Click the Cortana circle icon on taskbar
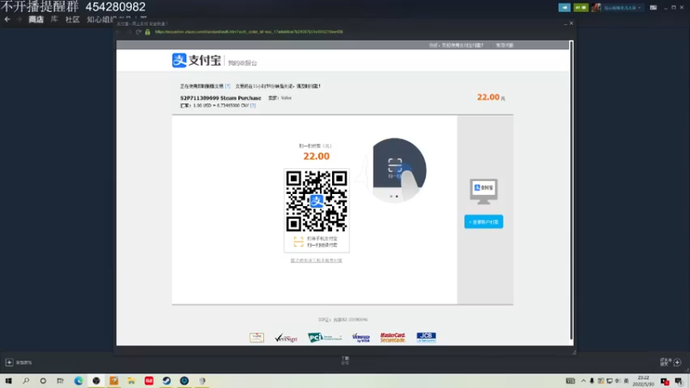 pyautogui.click(x=42, y=380)
